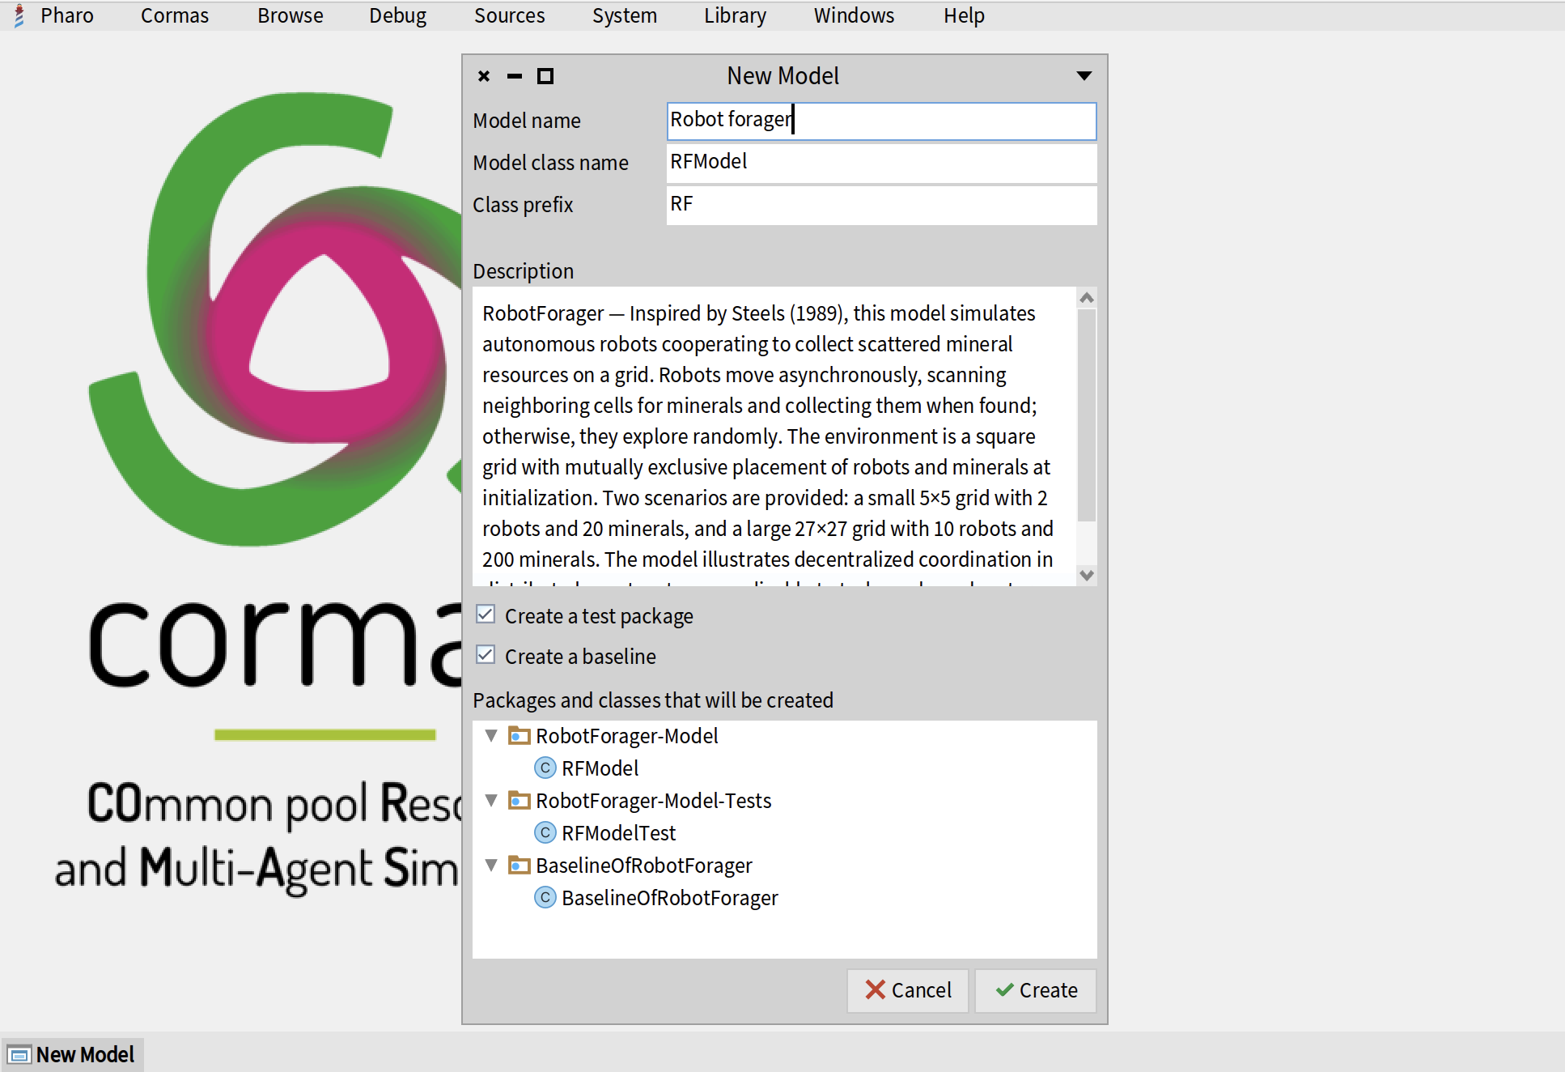Click the RFModel class icon
The height and width of the screenshot is (1072, 1565).
click(545, 768)
